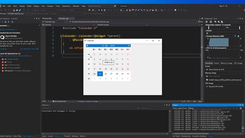245x138 pixels.
Task: Open the Analyze menu
Action: pyautogui.click(x=50, y=6)
